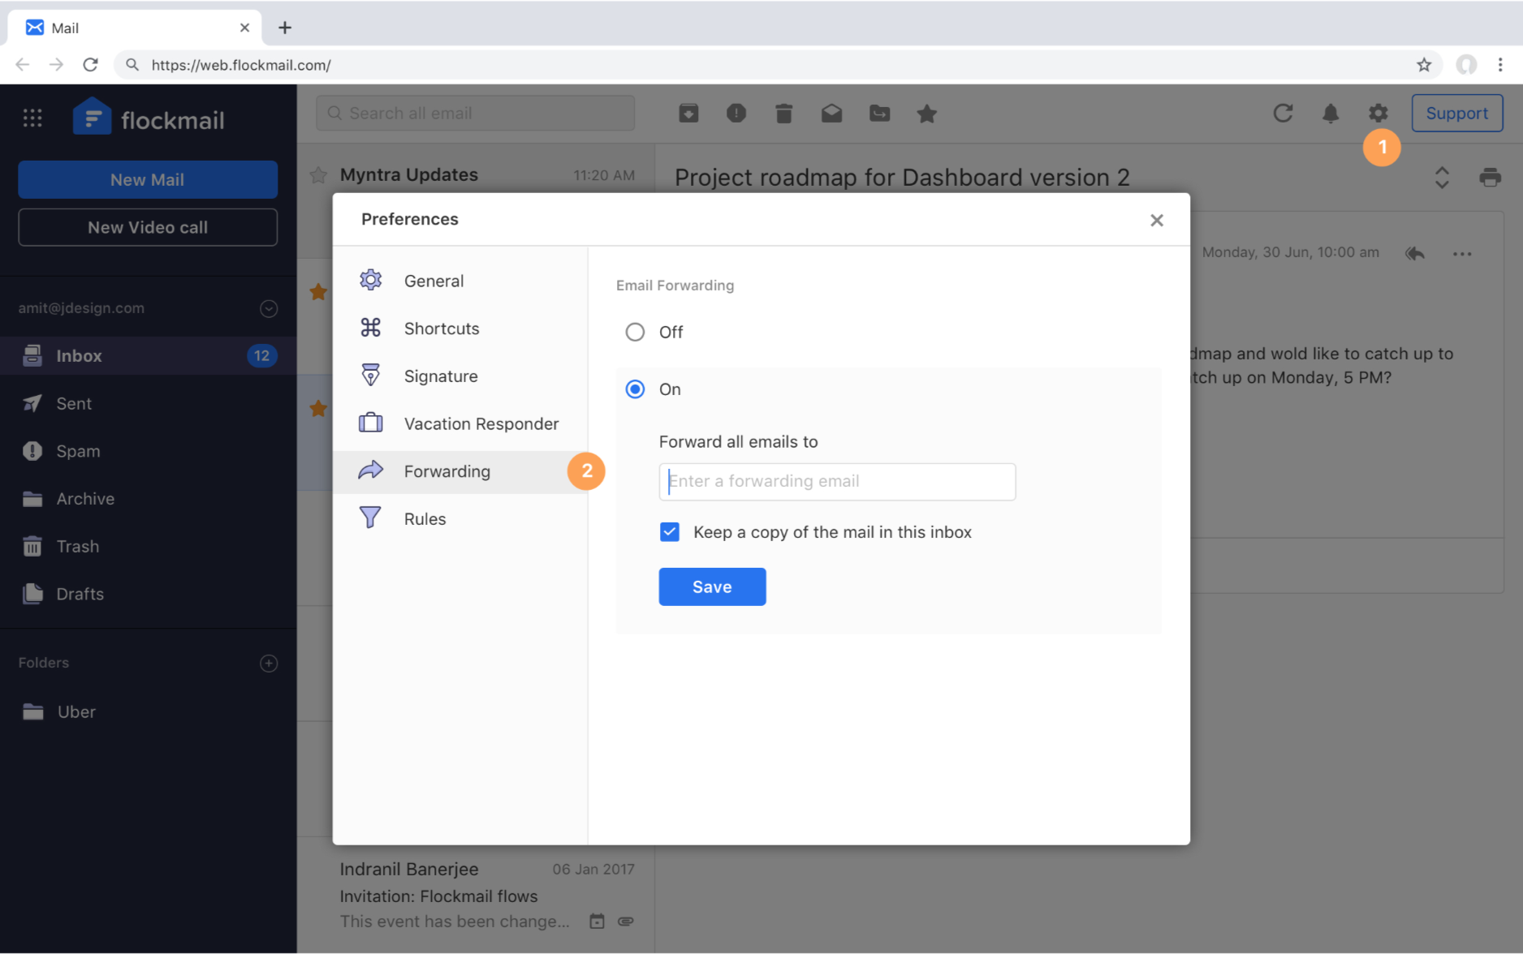Click the print icon for the email

[x=1490, y=177]
